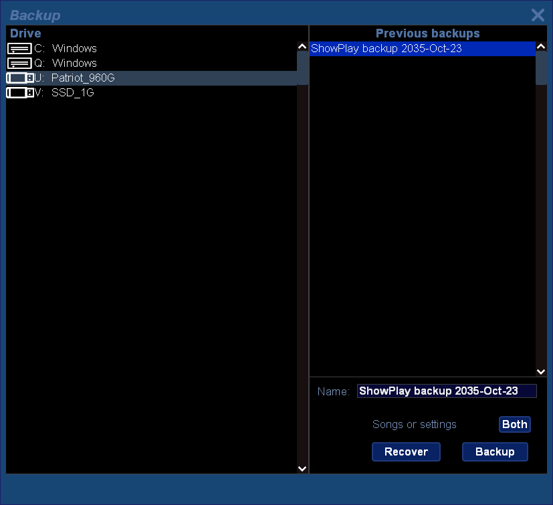Viewport: 553px width, 505px height.
Task: Click the Name text field
Action: click(447, 391)
